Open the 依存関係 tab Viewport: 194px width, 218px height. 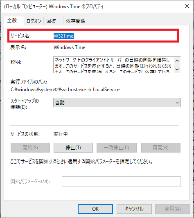point(75,21)
